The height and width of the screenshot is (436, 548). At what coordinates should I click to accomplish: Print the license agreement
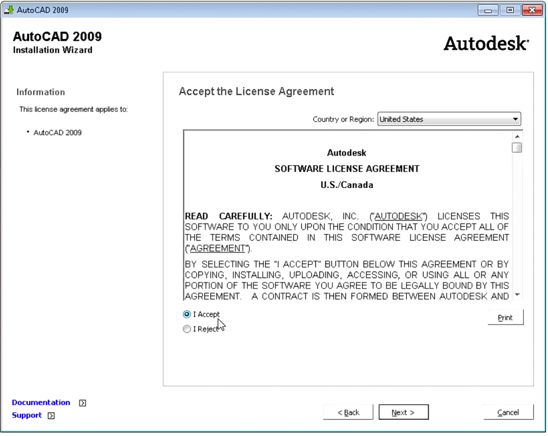(505, 318)
